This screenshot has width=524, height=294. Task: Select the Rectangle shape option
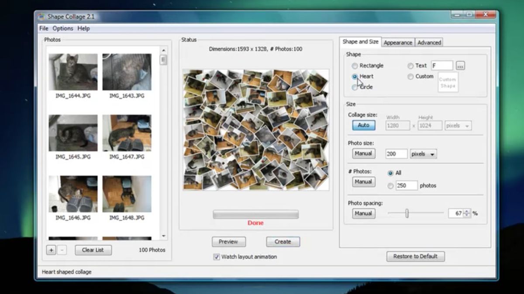point(355,66)
